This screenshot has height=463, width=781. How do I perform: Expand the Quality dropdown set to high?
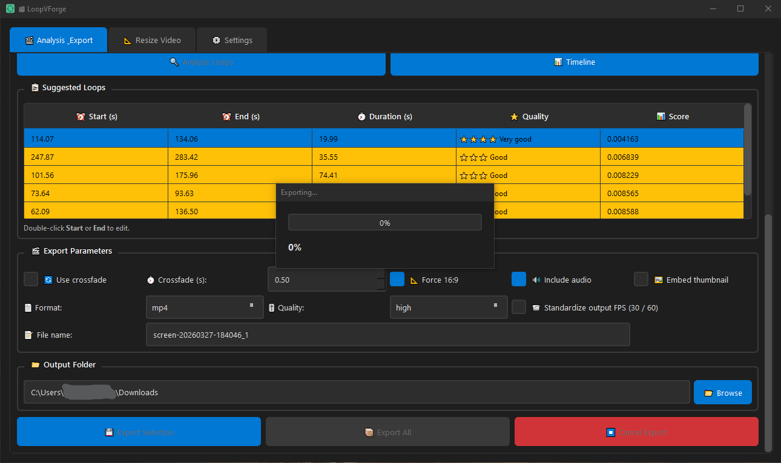pyautogui.click(x=448, y=307)
